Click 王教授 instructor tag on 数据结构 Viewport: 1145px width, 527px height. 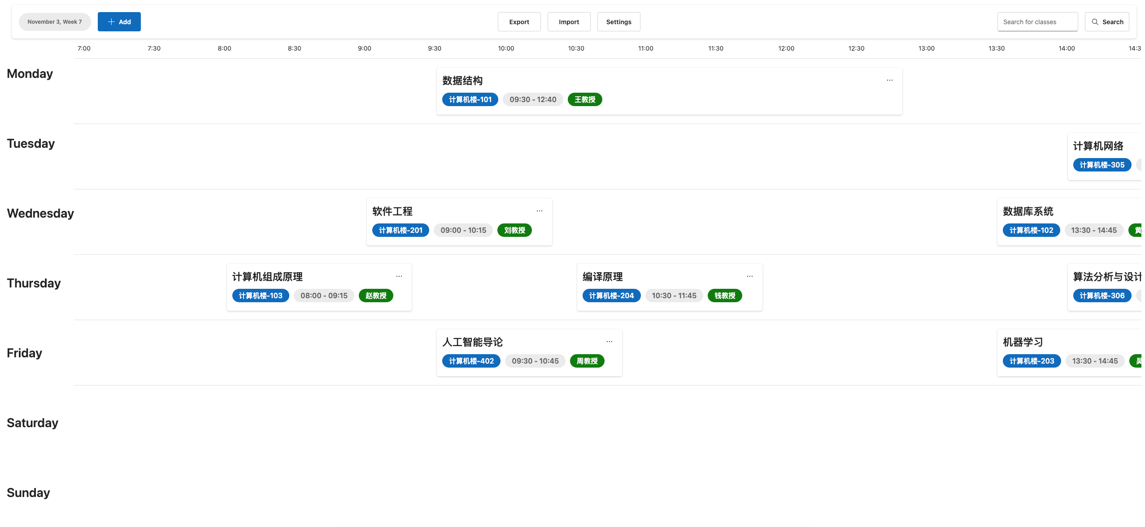pyautogui.click(x=584, y=99)
